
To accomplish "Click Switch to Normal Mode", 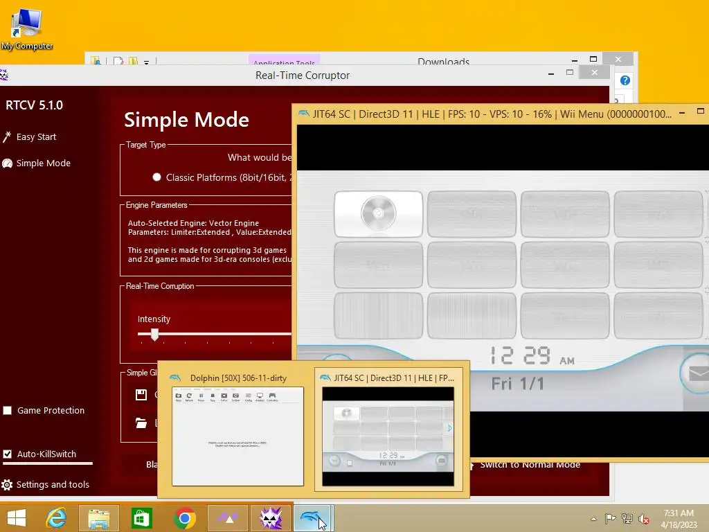I will (x=530, y=465).
